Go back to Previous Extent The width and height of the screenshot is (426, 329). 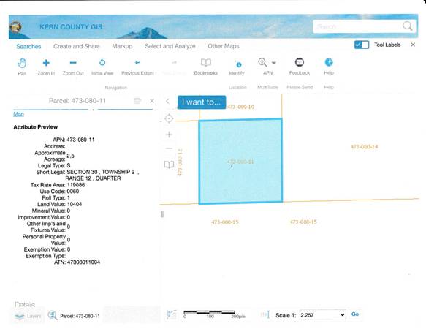click(137, 63)
